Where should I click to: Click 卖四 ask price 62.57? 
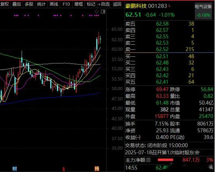click(x=162, y=30)
